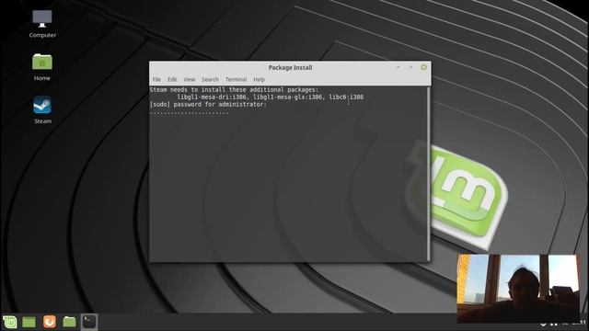This screenshot has width=589, height=331.
Task: Open the file manager from taskbar
Action: [69, 322]
